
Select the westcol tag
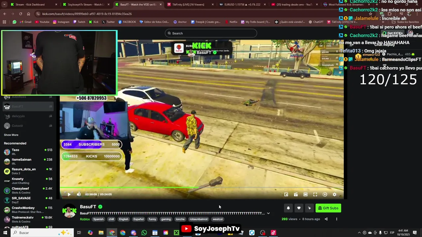point(218,219)
